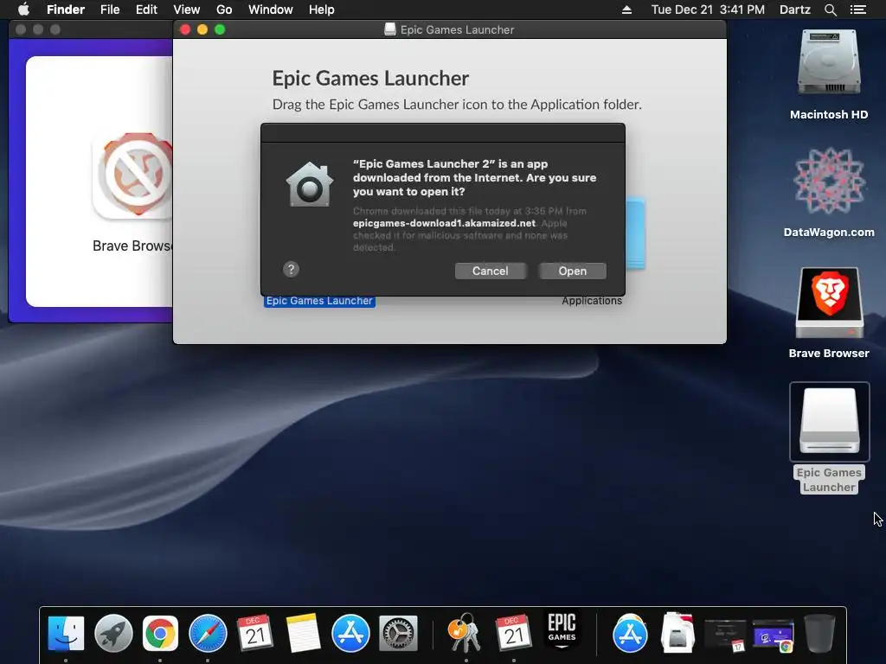Open the Window menu
Image resolution: width=886 pixels, height=664 pixels.
271,10
